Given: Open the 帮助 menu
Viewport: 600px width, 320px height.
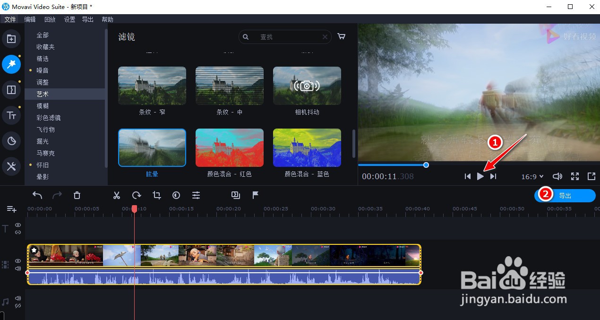Looking at the screenshot, I should click(107, 19).
